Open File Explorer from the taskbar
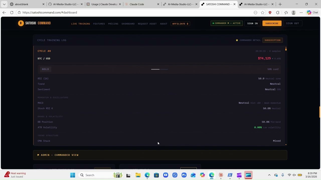This screenshot has height=180, width=321. tap(138, 175)
